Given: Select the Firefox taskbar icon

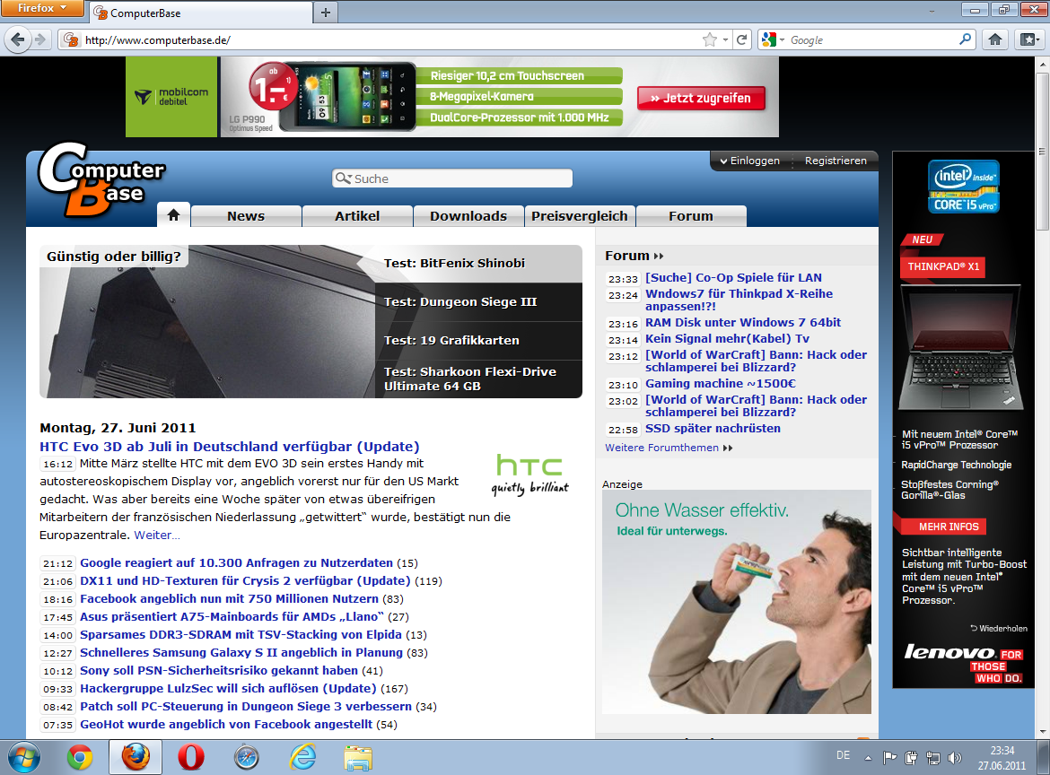Looking at the screenshot, I should [x=136, y=758].
